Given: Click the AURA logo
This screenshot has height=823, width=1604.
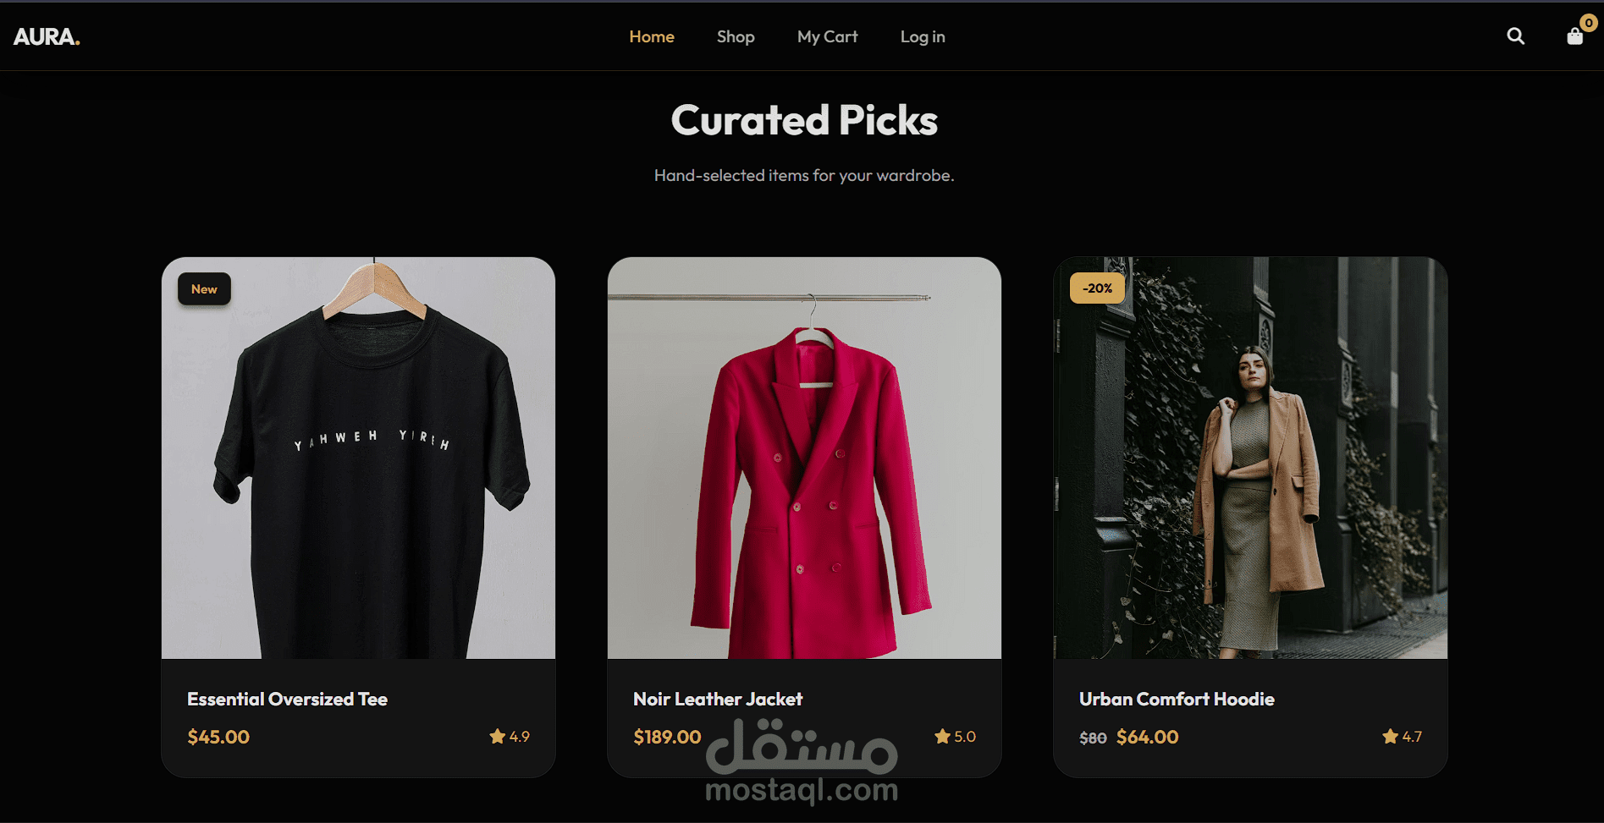Looking at the screenshot, I should 47,36.
